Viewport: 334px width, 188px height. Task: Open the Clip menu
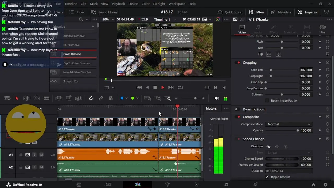[83, 4]
